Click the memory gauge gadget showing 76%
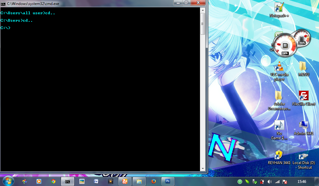 click(x=302, y=38)
